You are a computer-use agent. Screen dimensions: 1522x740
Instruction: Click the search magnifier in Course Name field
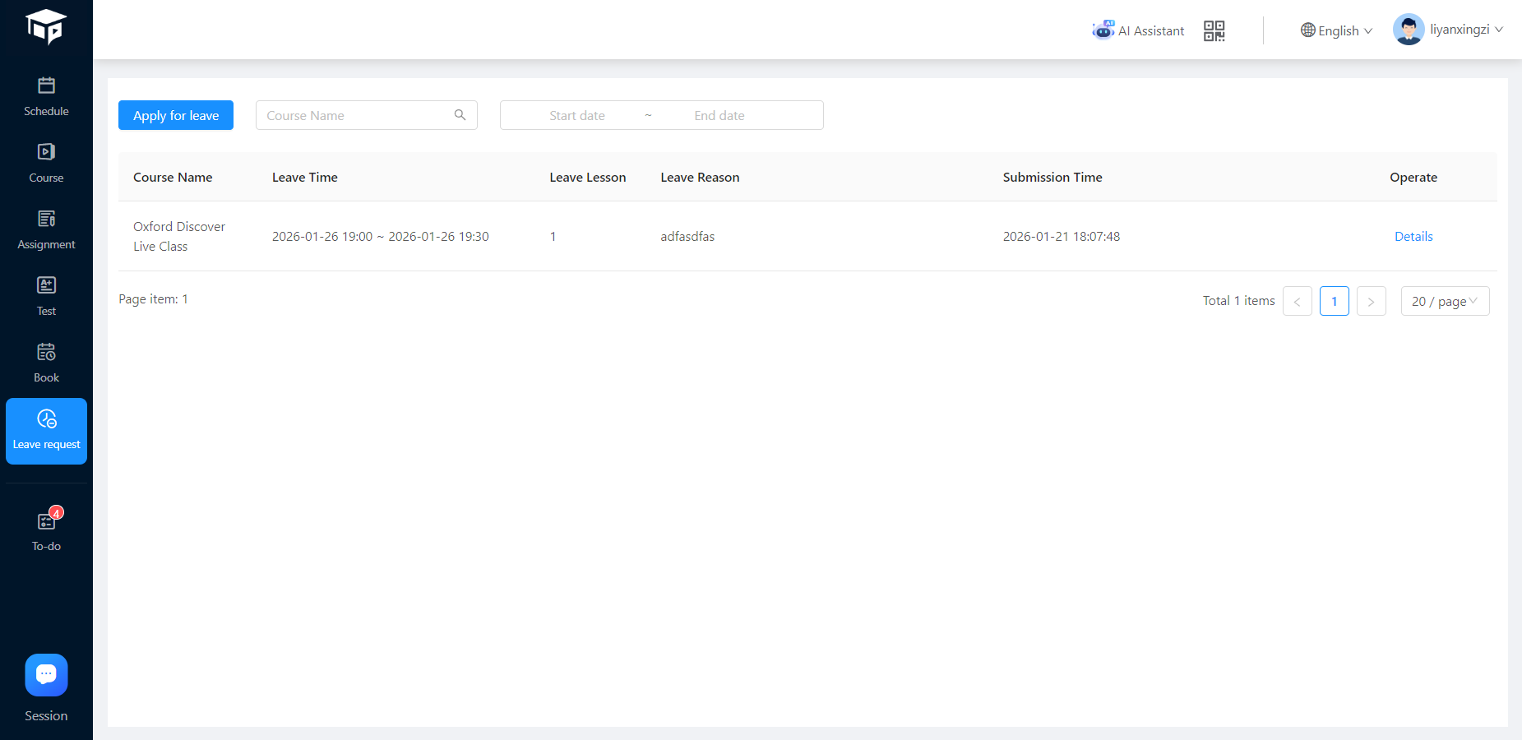pyautogui.click(x=460, y=115)
